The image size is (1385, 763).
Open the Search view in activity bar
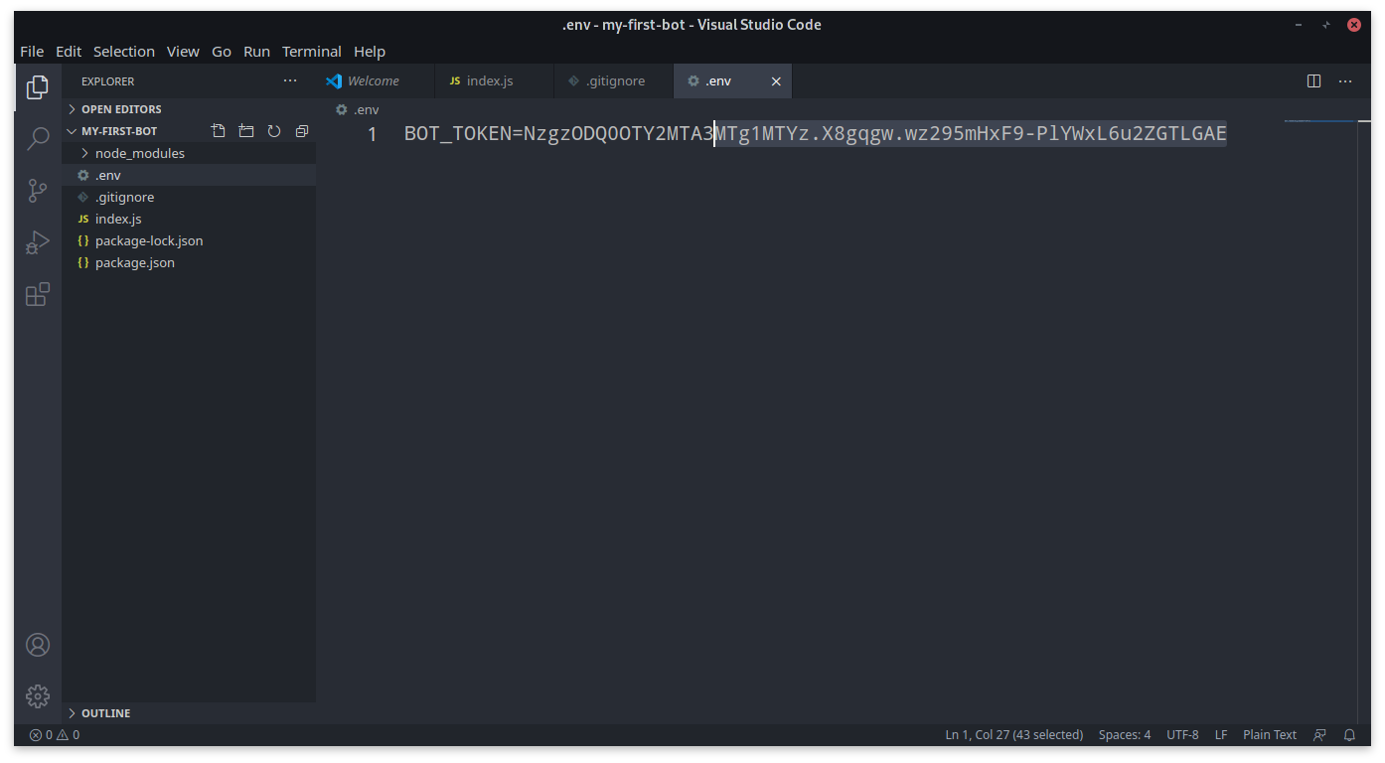tap(38, 139)
